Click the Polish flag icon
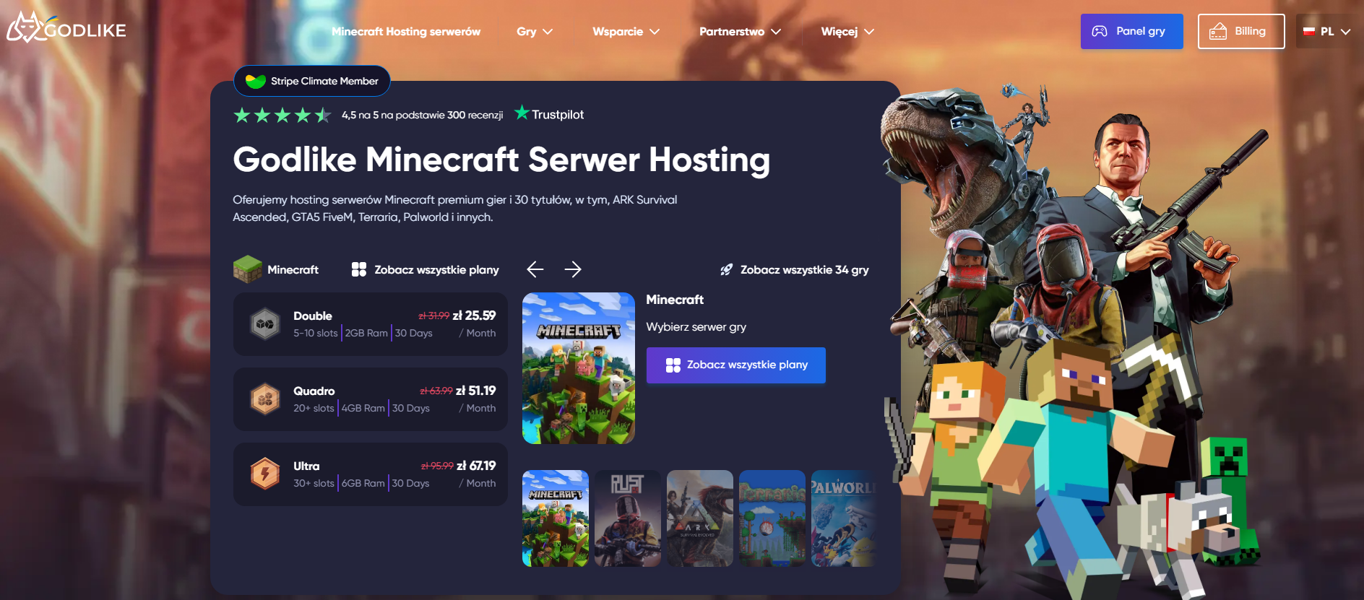This screenshot has height=600, width=1364. click(x=1308, y=32)
